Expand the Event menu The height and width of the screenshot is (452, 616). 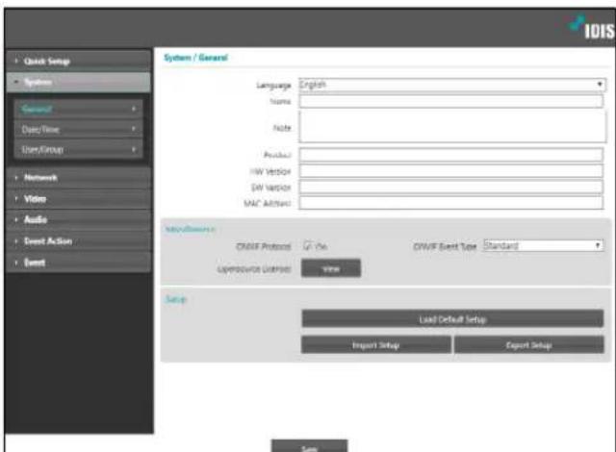tap(78, 263)
